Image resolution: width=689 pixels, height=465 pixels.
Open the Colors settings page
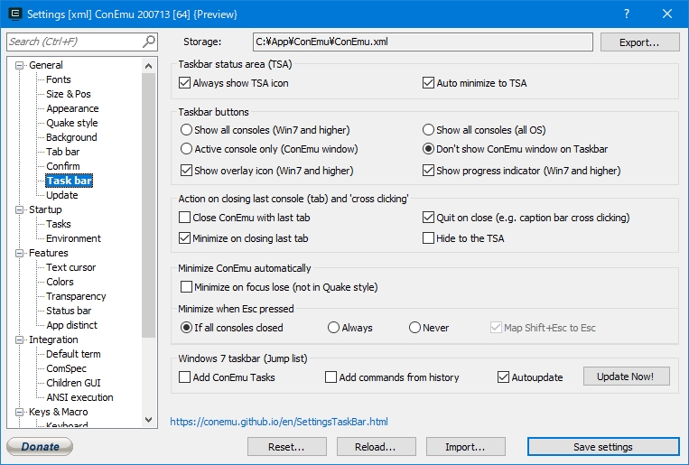(x=60, y=282)
